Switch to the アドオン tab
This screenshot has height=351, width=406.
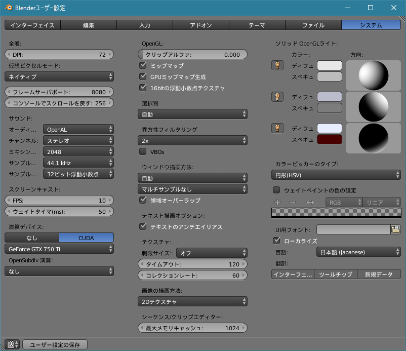[x=201, y=25]
